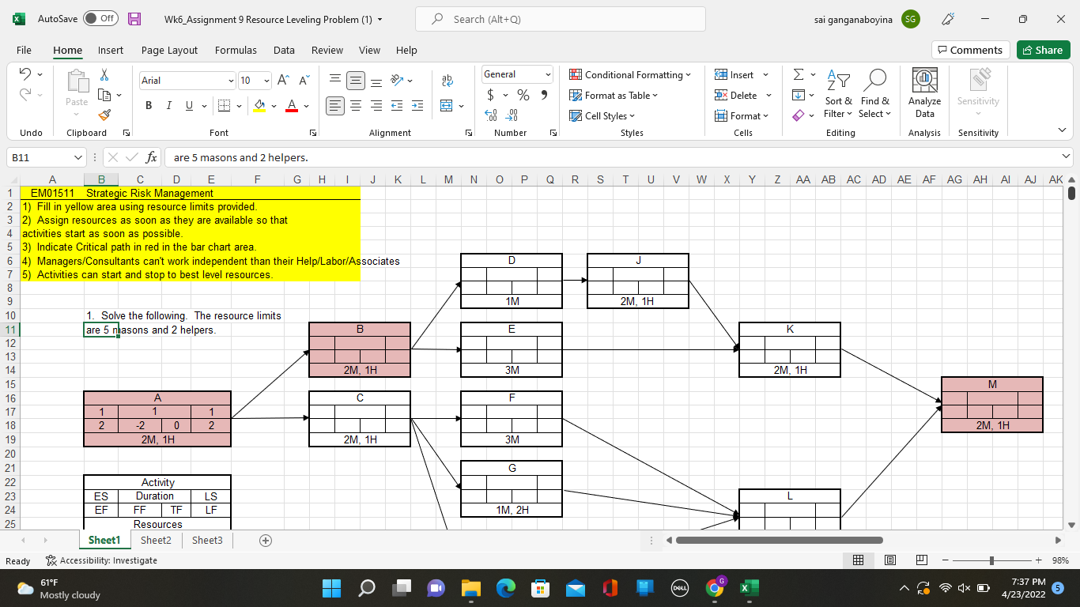Image resolution: width=1080 pixels, height=607 pixels.
Task: Click Merge & Center icon
Action: click(x=447, y=106)
